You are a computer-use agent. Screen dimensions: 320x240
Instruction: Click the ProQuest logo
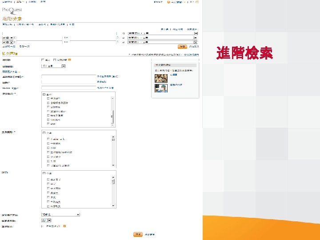pyautogui.click(x=12, y=11)
